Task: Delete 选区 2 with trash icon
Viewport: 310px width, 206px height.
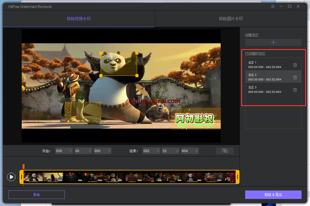Action: pos(295,77)
